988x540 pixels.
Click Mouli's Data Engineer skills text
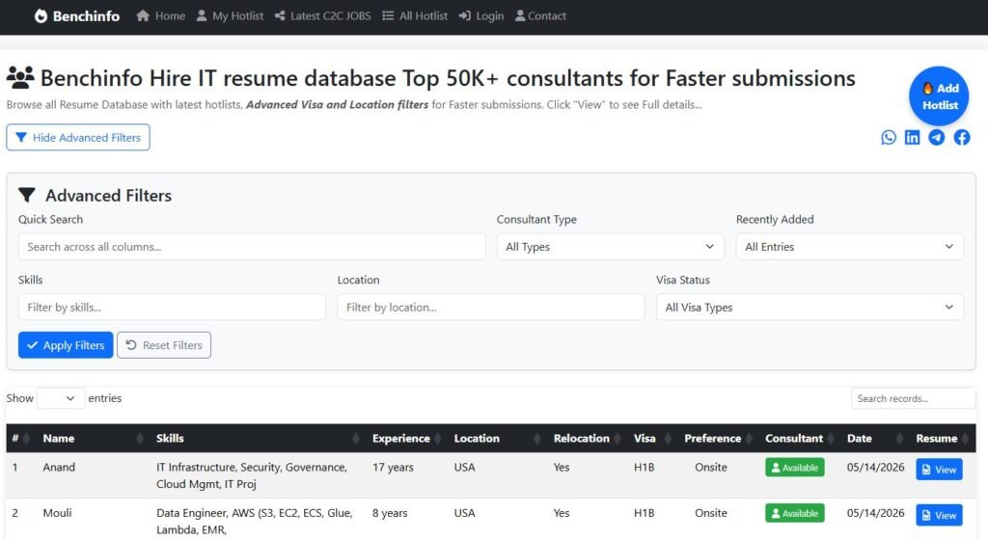254,521
